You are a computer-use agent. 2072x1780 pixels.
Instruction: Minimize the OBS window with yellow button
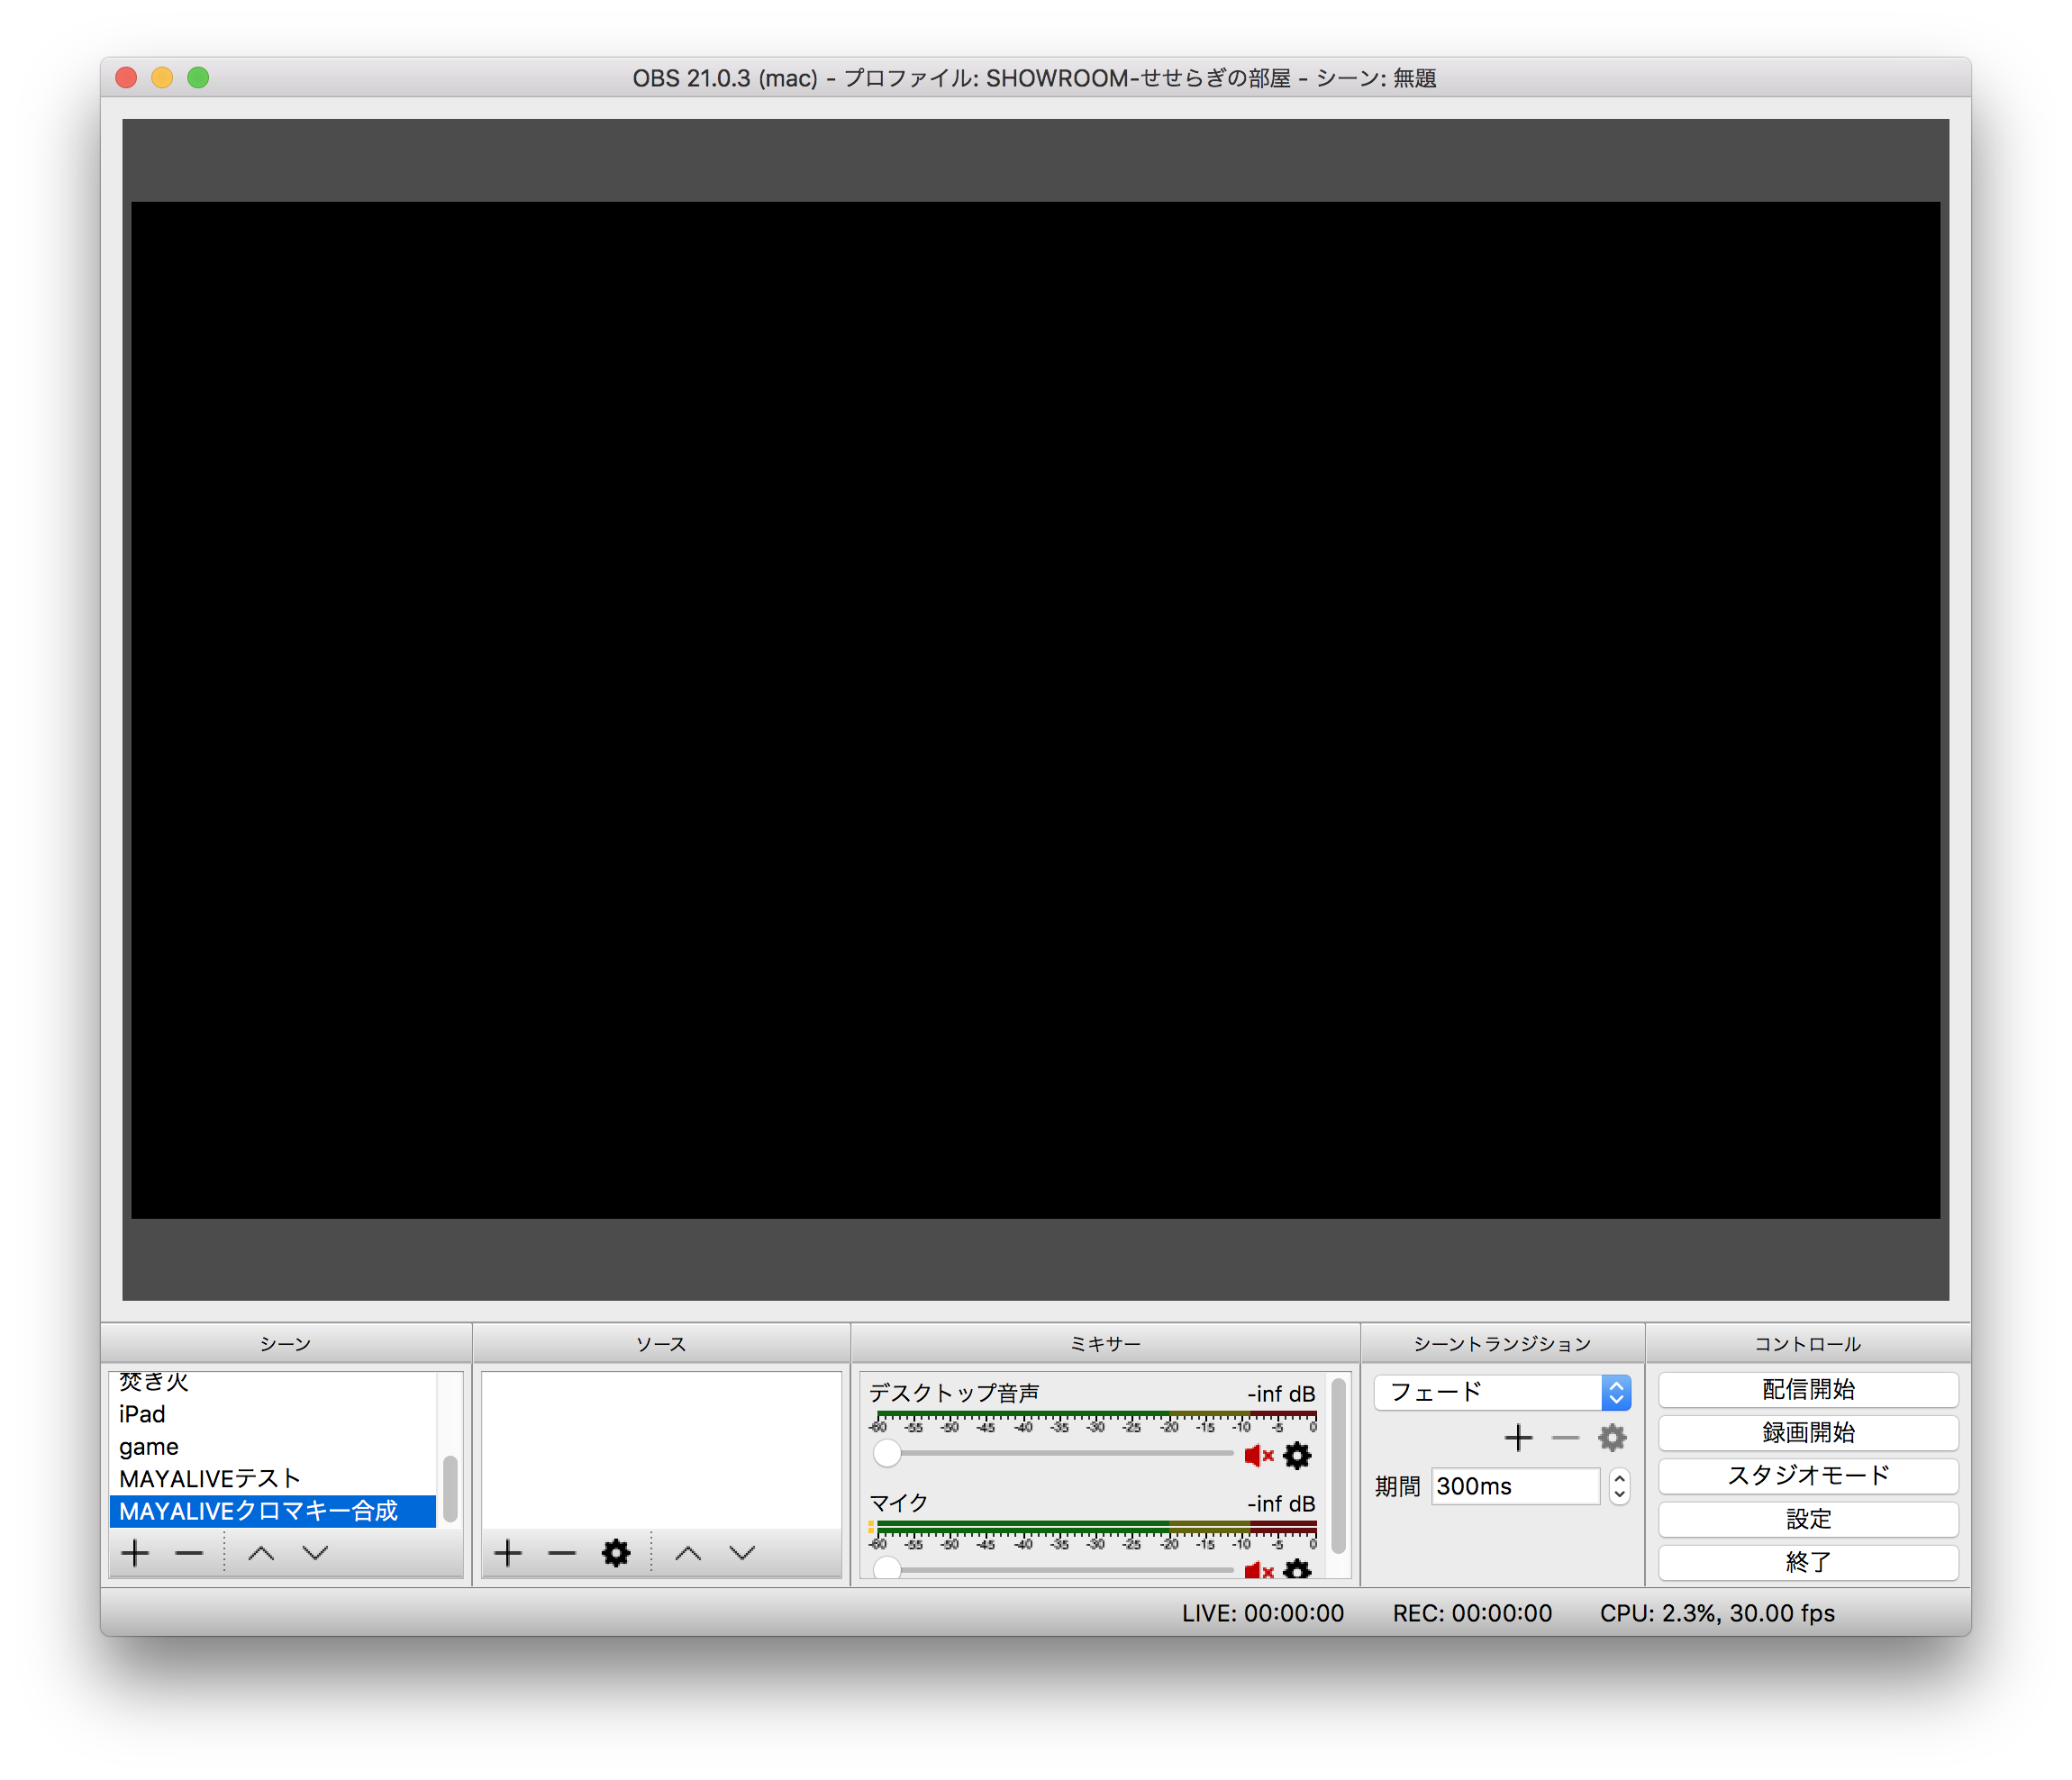click(x=162, y=77)
